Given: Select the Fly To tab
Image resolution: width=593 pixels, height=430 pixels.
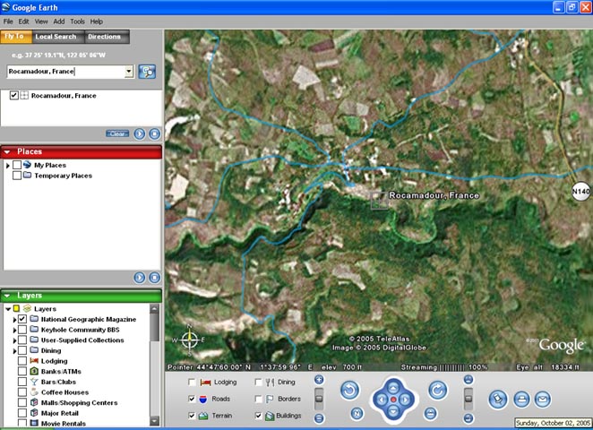Looking at the screenshot, I should click(15, 37).
